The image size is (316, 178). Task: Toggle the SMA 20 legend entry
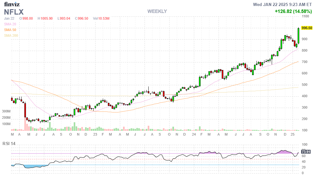coord(10,24)
